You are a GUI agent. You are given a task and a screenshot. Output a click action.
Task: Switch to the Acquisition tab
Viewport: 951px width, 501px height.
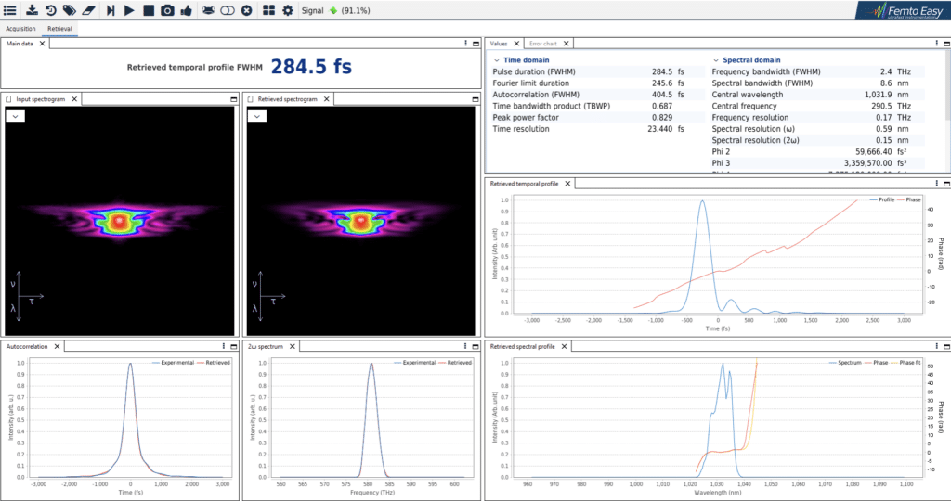[20, 29]
